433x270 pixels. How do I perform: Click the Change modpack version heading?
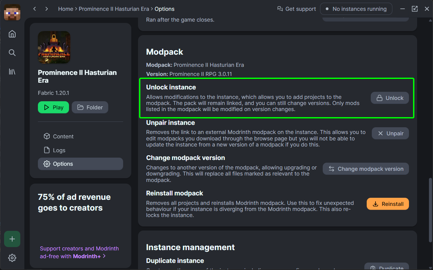pyautogui.click(x=185, y=158)
